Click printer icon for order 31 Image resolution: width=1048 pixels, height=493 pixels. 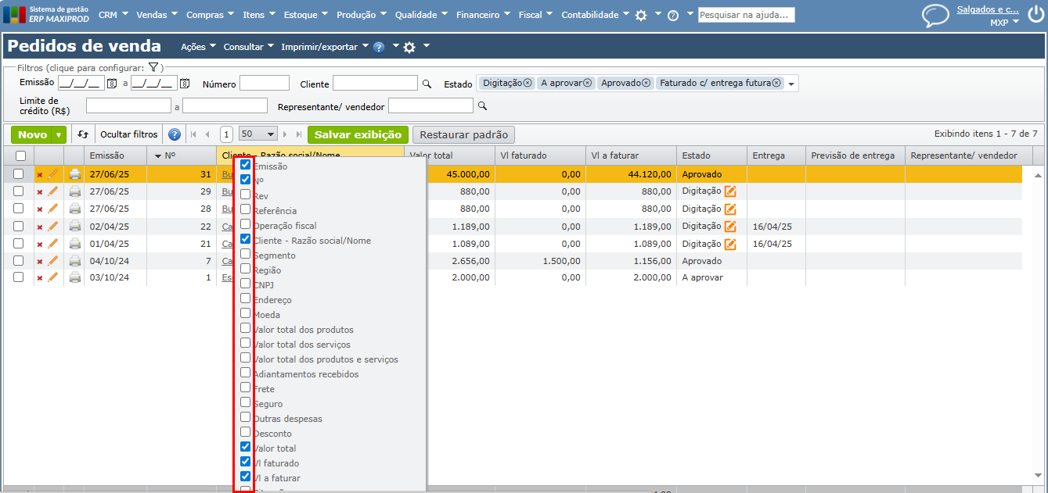pos(75,174)
